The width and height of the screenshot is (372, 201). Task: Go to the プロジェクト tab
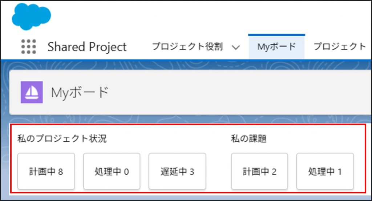(339, 47)
